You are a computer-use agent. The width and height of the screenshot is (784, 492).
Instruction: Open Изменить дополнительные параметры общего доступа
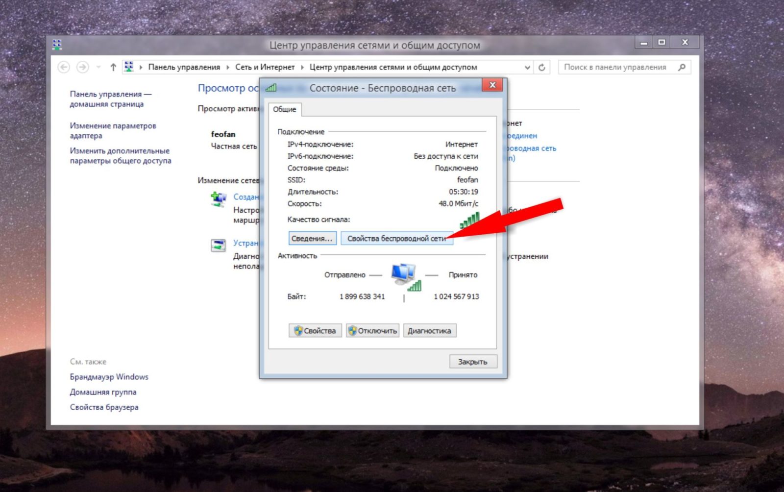pos(121,156)
